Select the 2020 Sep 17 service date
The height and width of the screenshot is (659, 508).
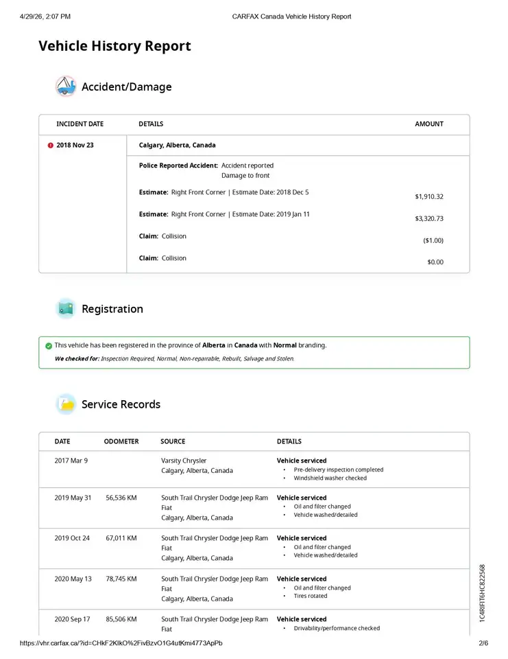click(x=72, y=619)
